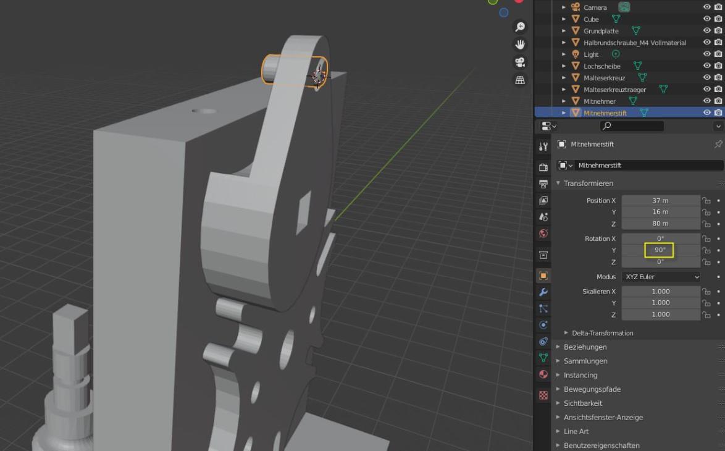Viewport: 725px width, 451px height.
Task: Select Malteserkreuztraeger in outliner
Action: (614, 90)
